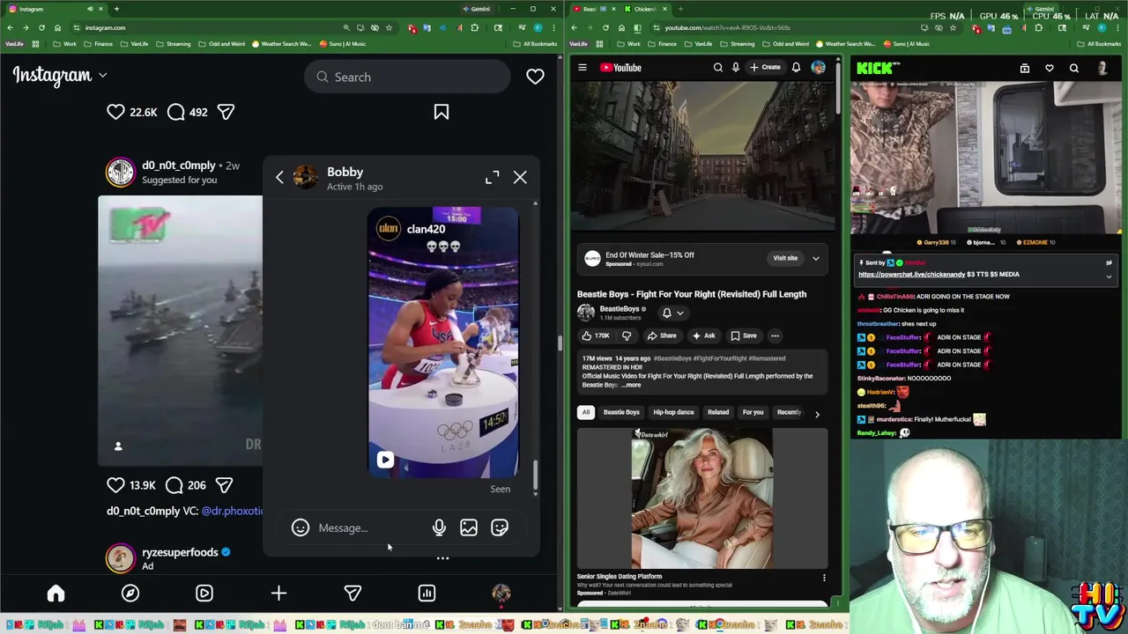The image size is (1128, 634).
Task: Open the 206 comments on d0_n0t_c0mply post
Action: [174, 484]
